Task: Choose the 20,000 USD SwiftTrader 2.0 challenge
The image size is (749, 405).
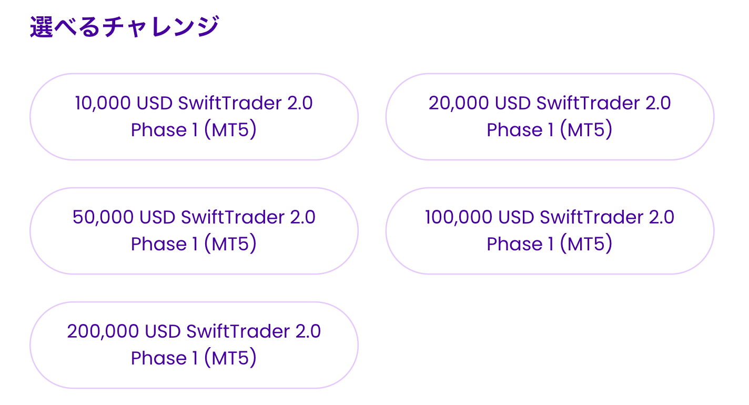Action: point(550,116)
